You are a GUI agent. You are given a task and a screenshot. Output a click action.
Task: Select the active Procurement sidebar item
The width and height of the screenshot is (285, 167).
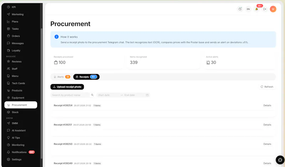pyautogui.click(x=21, y=105)
